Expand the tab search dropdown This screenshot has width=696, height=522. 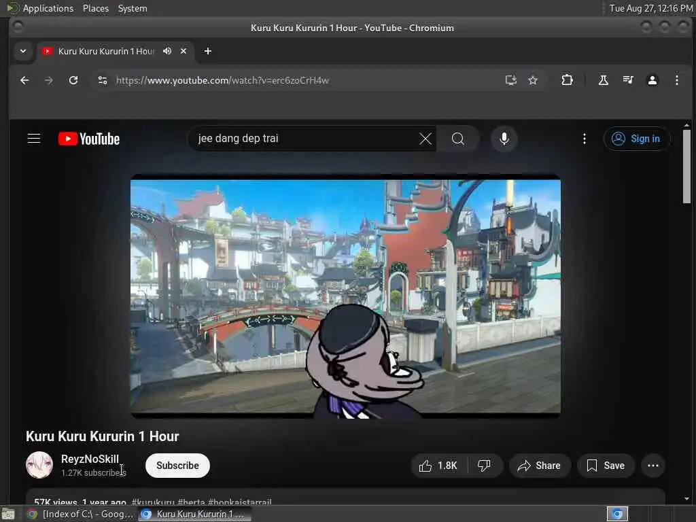point(23,51)
